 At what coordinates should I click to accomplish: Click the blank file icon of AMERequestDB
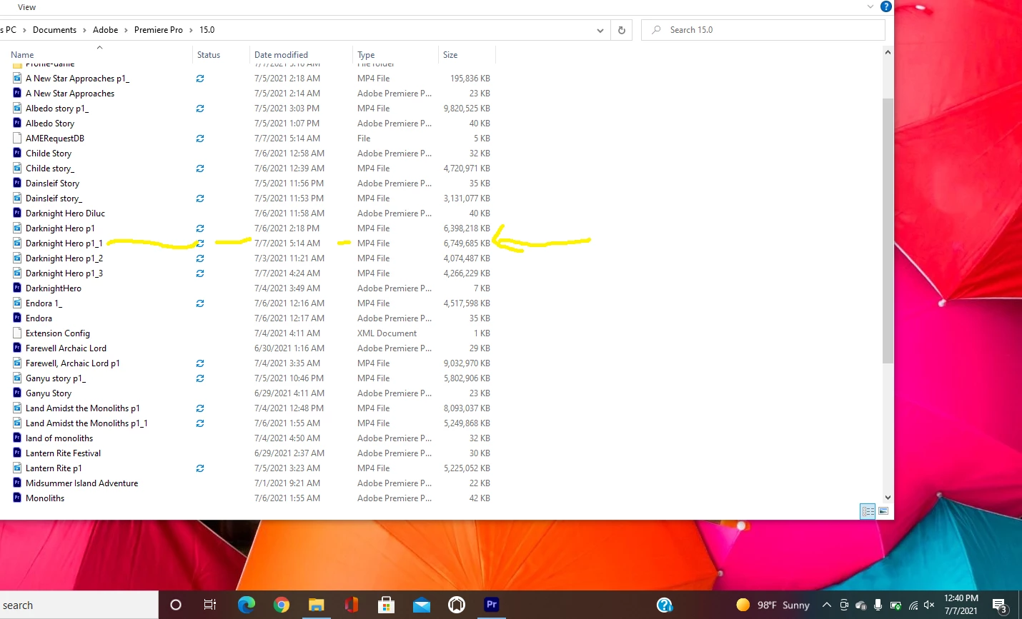pyautogui.click(x=17, y=139)
